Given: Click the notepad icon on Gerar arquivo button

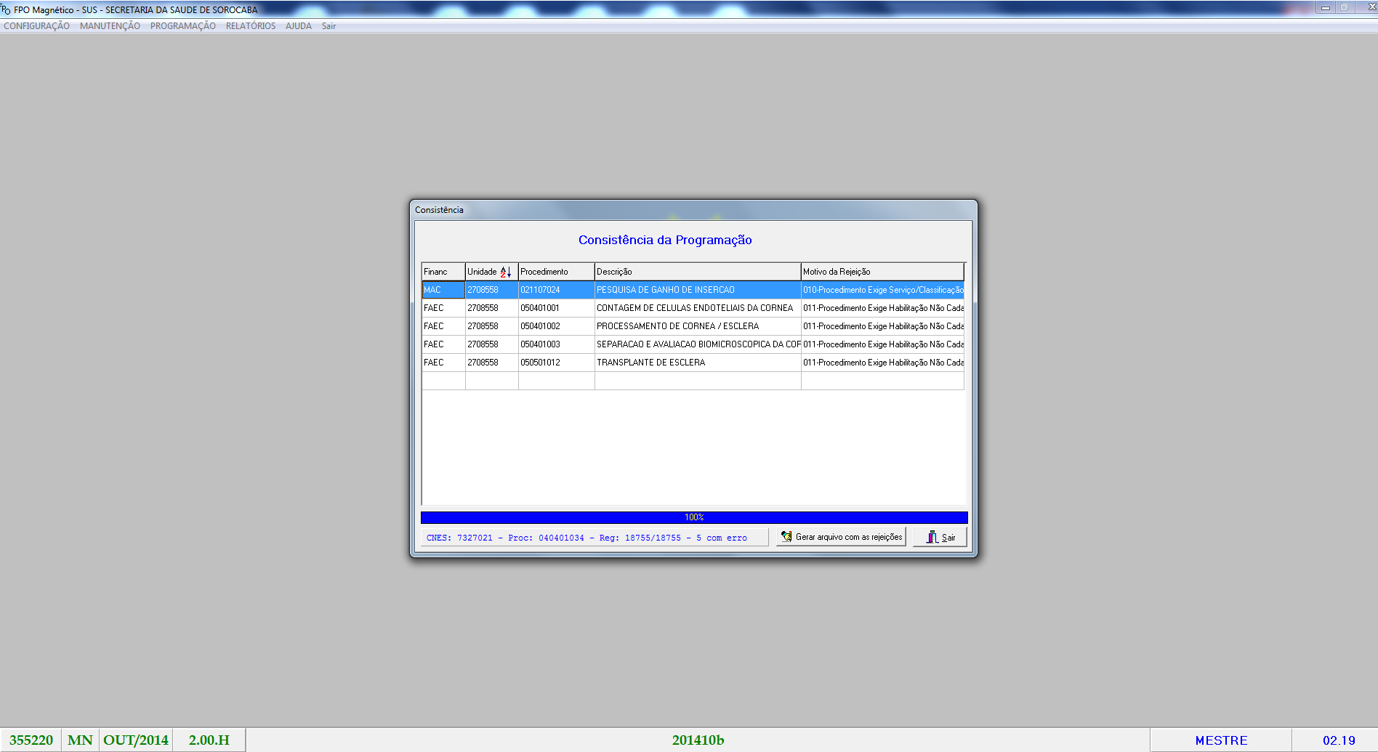Looking at the screenshot, I should [785, 536].
